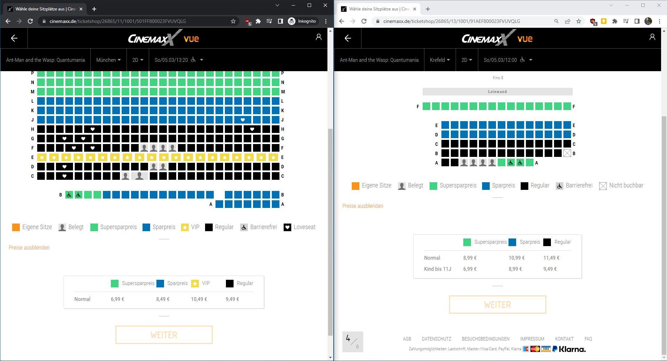The image size is (667, 361).
Task: Open tab search chevron in right browser
Action: coord(611,5)
